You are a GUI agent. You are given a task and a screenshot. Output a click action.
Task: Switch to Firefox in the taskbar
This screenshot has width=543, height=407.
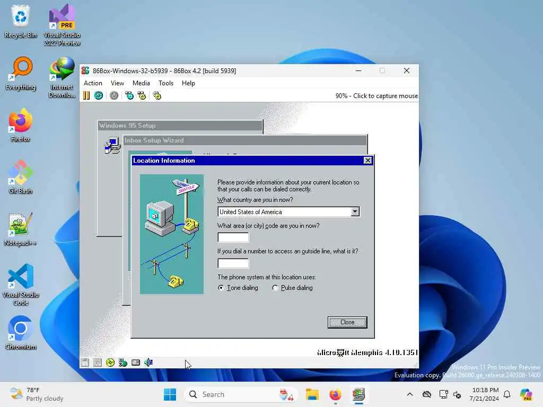pyautogui.click(x=335, y=394)
